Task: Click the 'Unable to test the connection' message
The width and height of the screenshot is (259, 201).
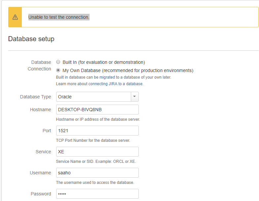Action: pyautogui.click(x=59, y=17)
